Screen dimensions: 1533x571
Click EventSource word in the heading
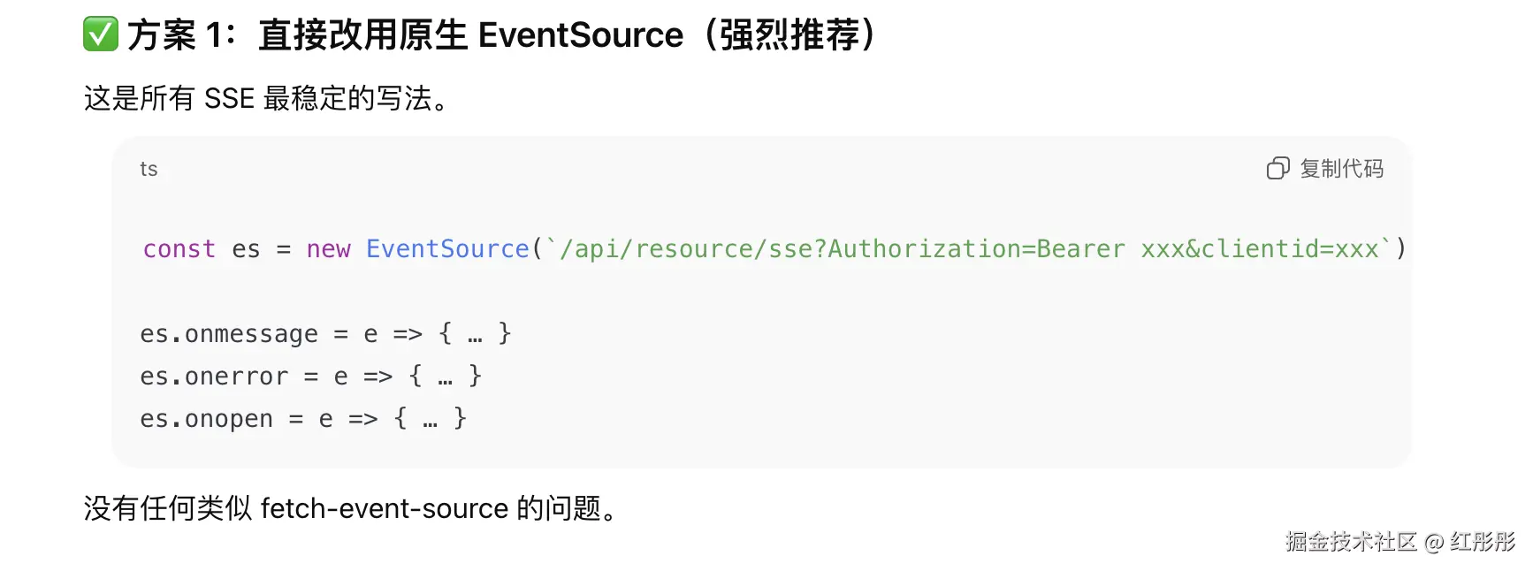point(581,35)
